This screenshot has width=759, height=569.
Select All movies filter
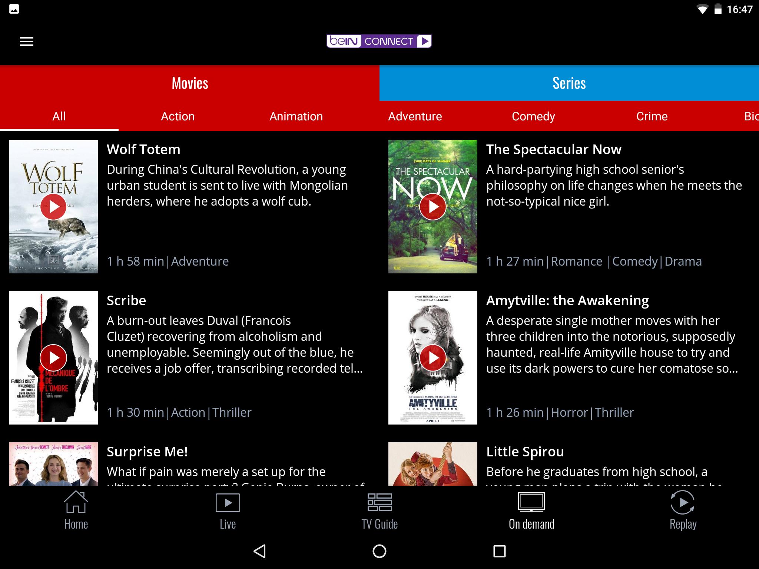point(59,116)
